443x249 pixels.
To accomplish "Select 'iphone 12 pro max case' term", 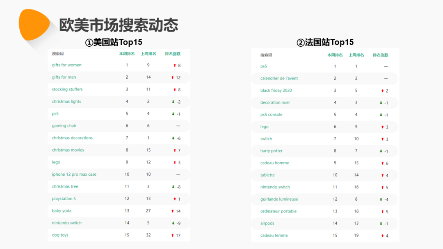I will [x=74, y=174].
